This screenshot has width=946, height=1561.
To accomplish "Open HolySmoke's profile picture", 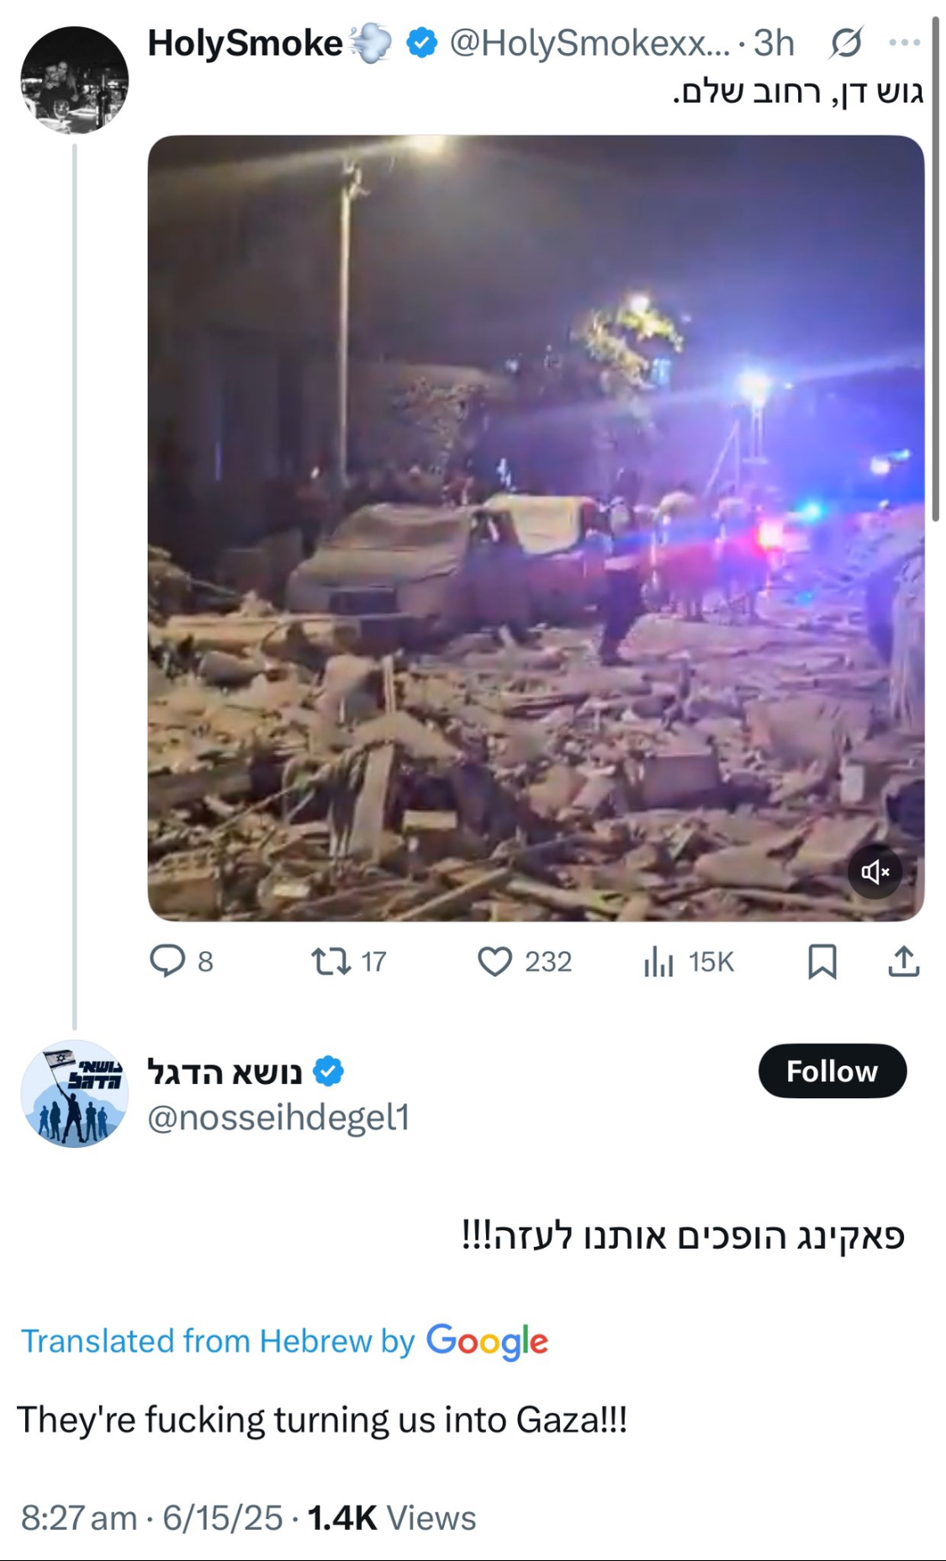I will click(x=75, y=80).
